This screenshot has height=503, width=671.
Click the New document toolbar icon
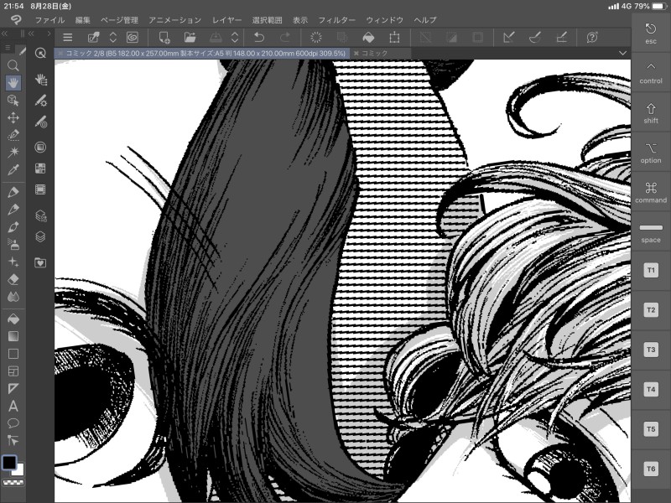(164, 37)
